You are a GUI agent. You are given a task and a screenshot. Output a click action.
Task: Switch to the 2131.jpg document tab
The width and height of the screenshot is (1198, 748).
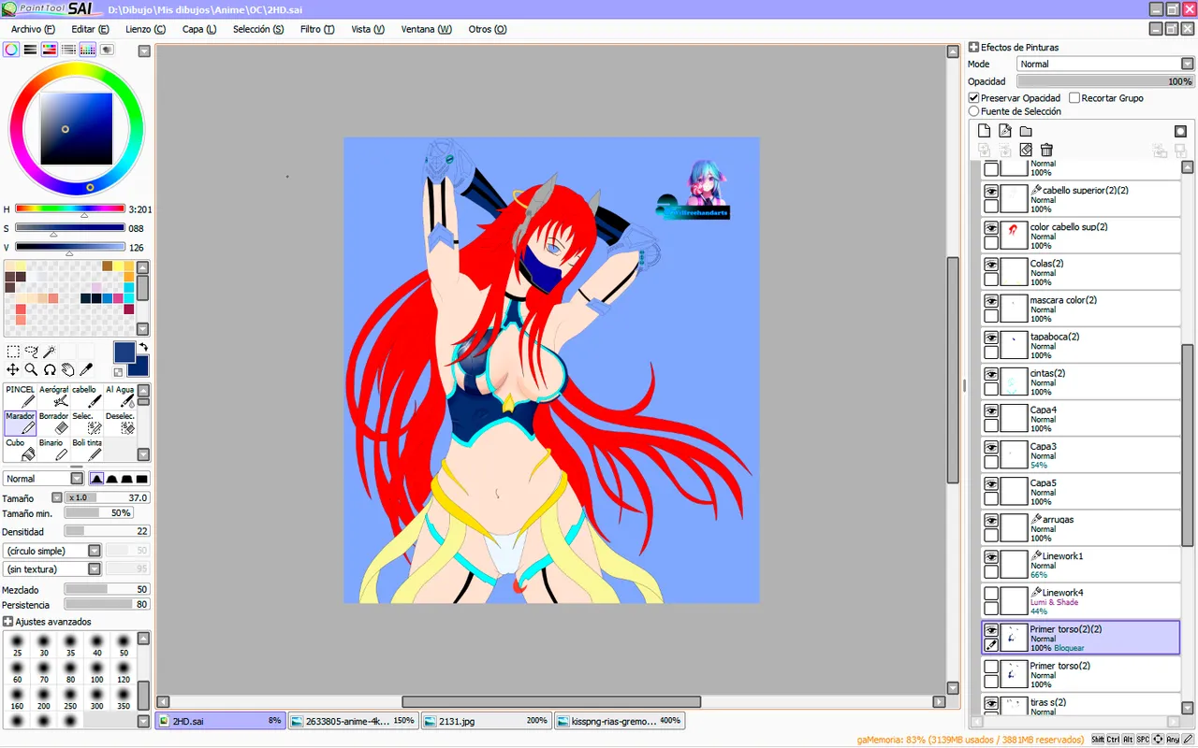point(485,721)
